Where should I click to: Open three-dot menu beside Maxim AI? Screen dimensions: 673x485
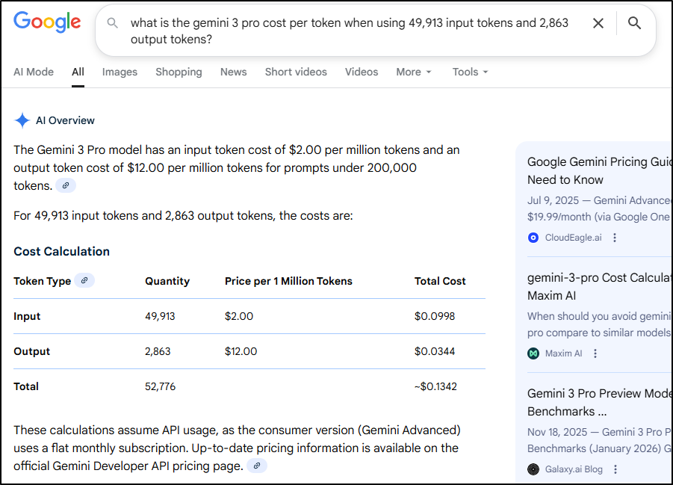pyautogui.click(x=595, y=353)
